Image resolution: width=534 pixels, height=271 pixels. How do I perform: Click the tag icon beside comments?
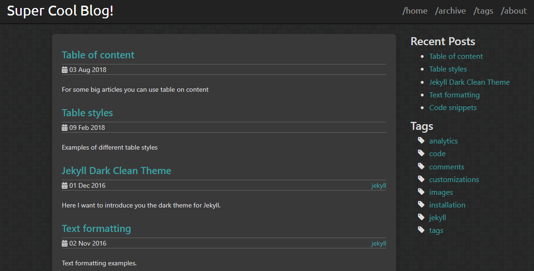coord(421,166)
